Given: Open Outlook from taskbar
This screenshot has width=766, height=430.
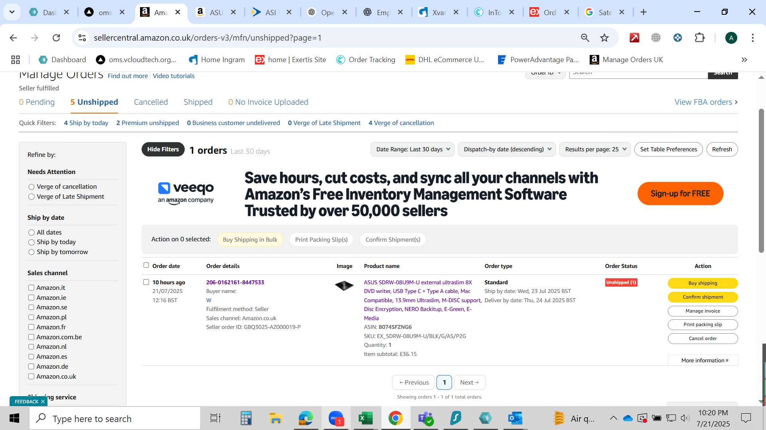Looking at the screenshot, I should [515, 418].
